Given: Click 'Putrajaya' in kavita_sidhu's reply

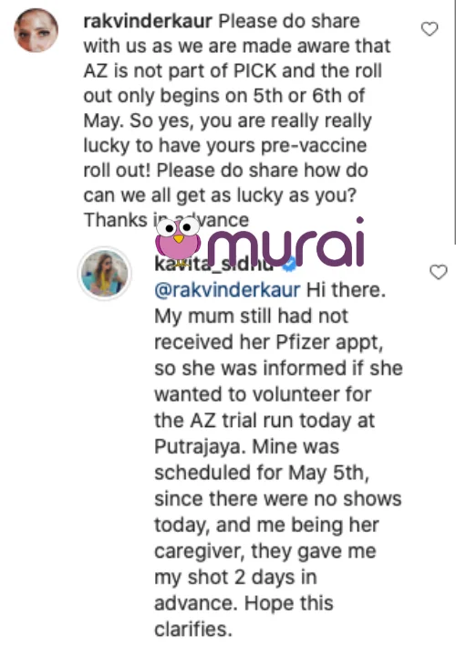Looking at the screenshot, I should (200, 446).
